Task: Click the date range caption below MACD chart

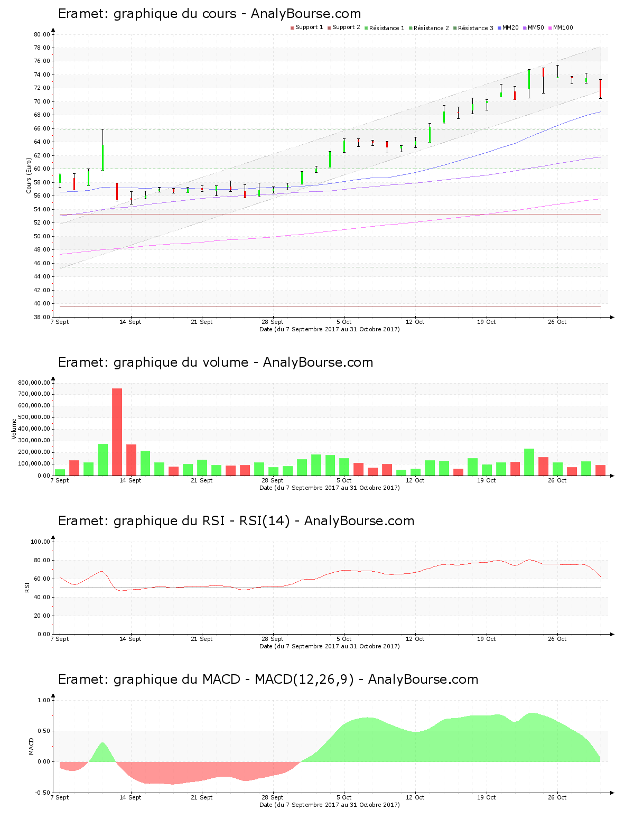Action: tap(330, 805)
